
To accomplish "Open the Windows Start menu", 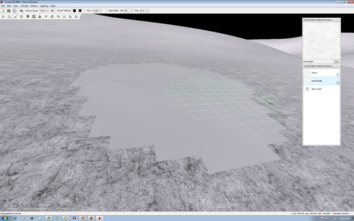I will pyautogui.click(x=5, y=218).
